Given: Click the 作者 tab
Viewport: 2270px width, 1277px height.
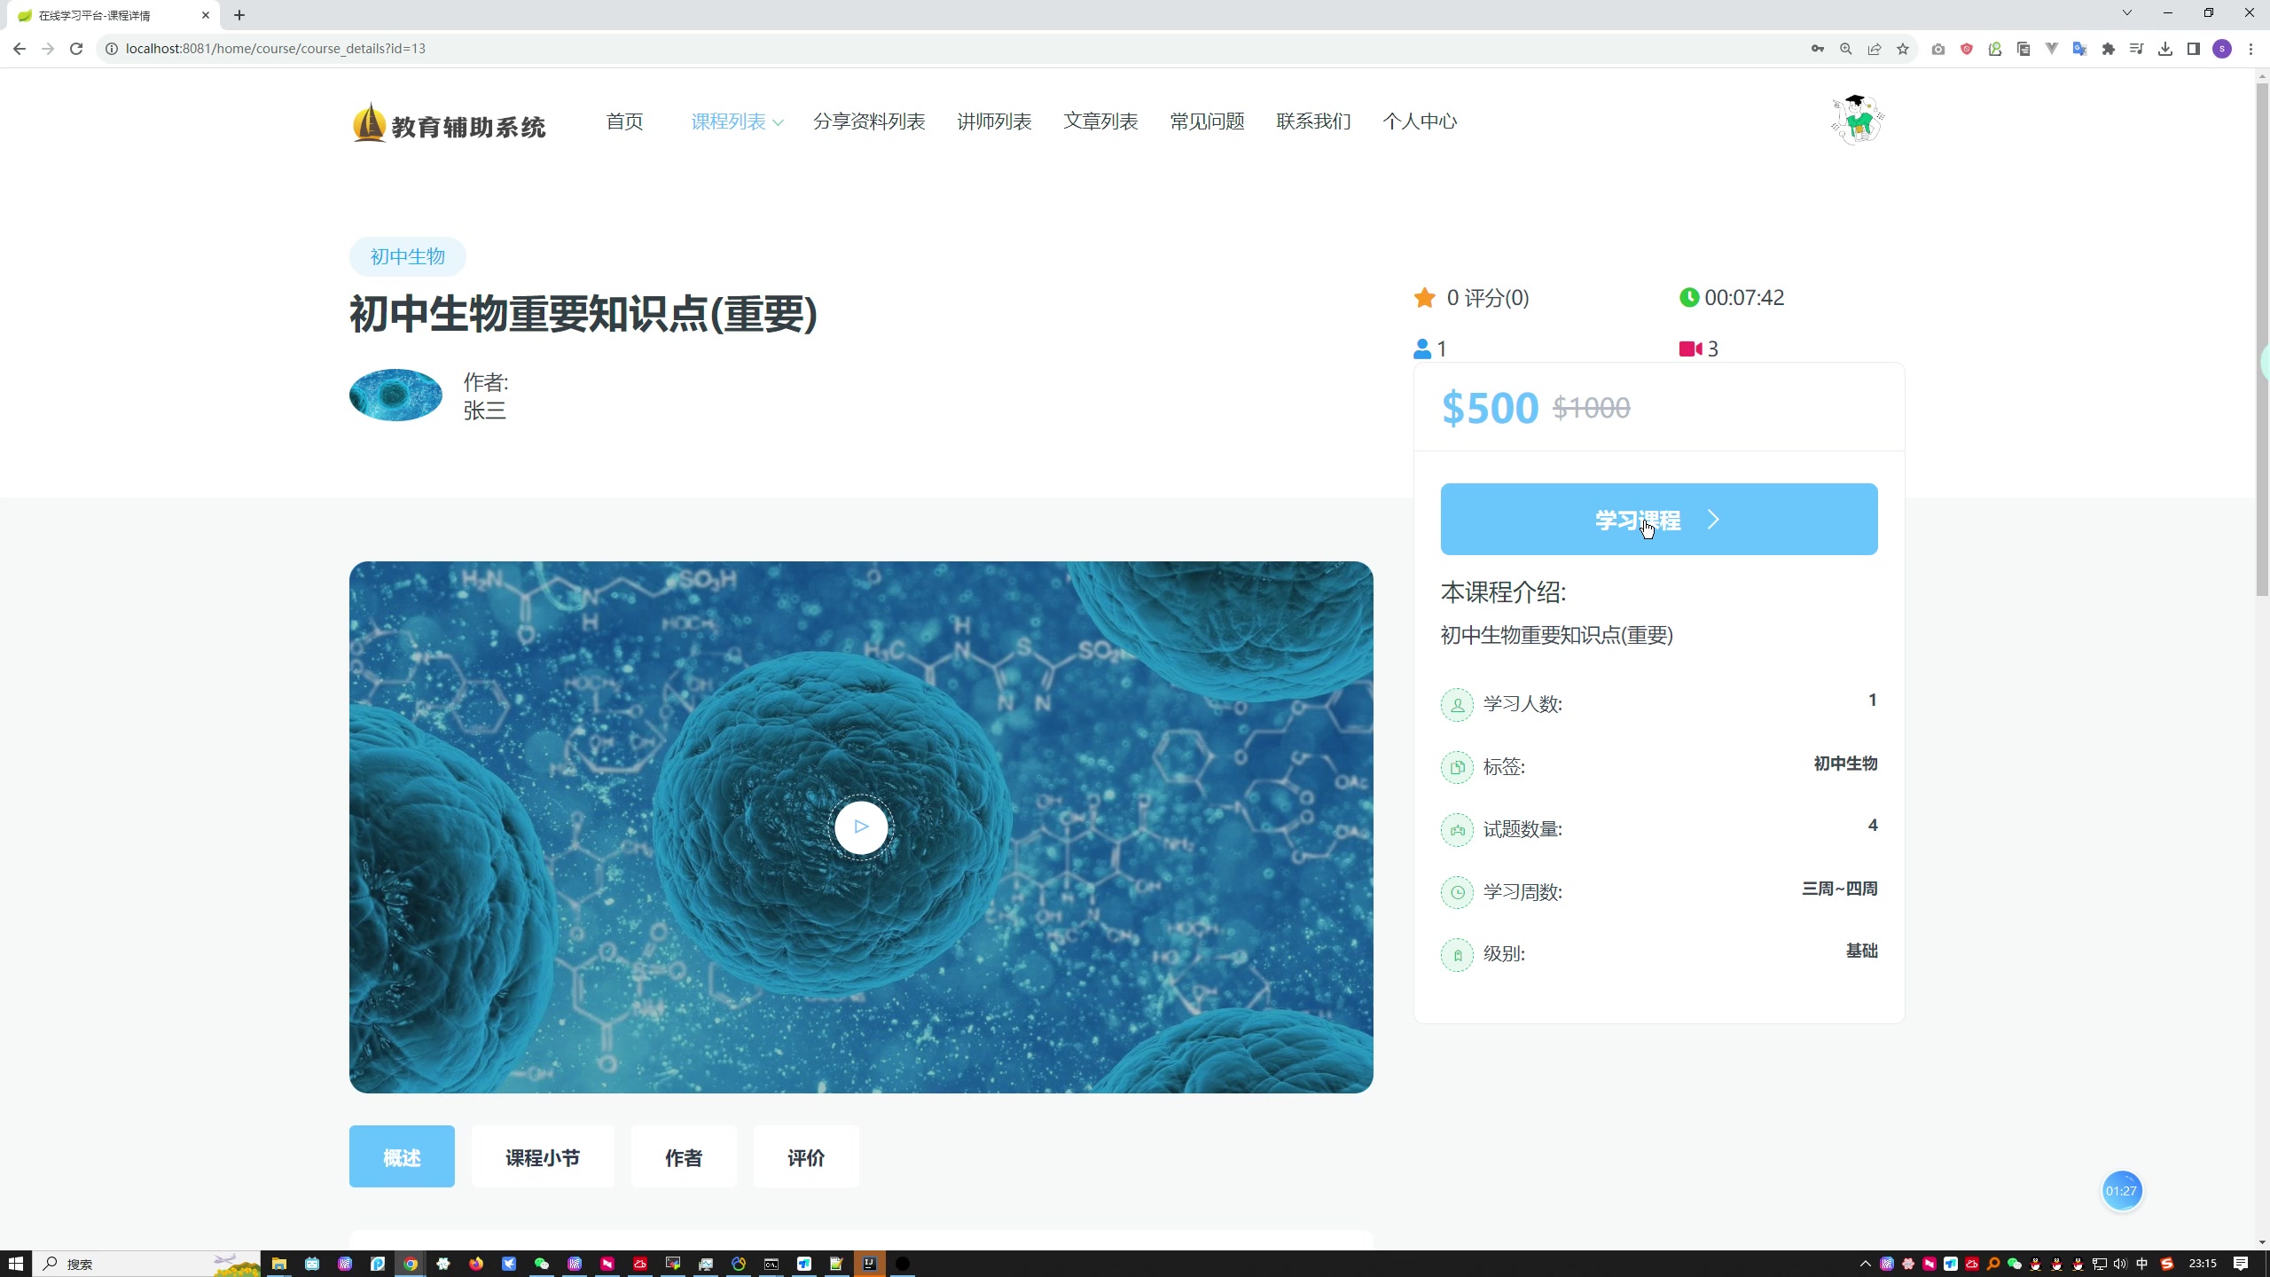Looking at the screenshot, I should pyautogui.click(x=683, y=1157).
